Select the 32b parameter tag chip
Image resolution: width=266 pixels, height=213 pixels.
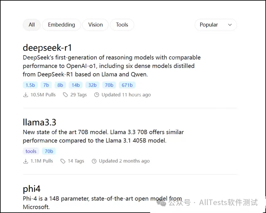pos(92,85)
